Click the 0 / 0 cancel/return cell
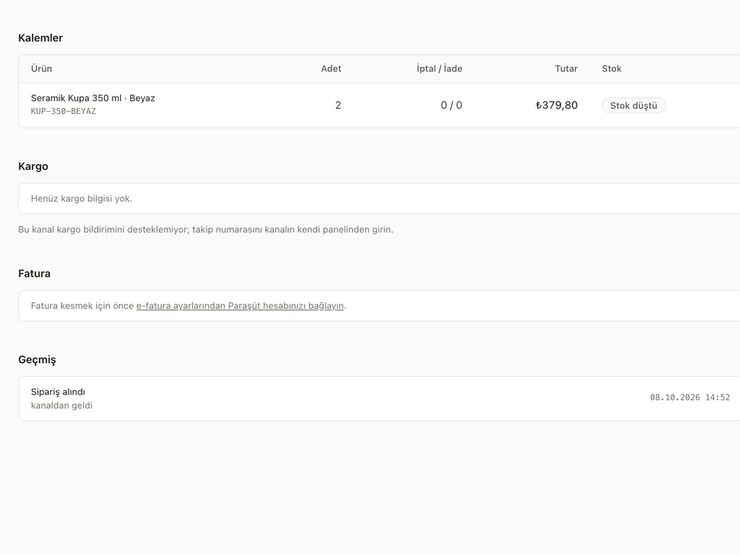Viewport: 740px width, 555px height. (451, 106)
